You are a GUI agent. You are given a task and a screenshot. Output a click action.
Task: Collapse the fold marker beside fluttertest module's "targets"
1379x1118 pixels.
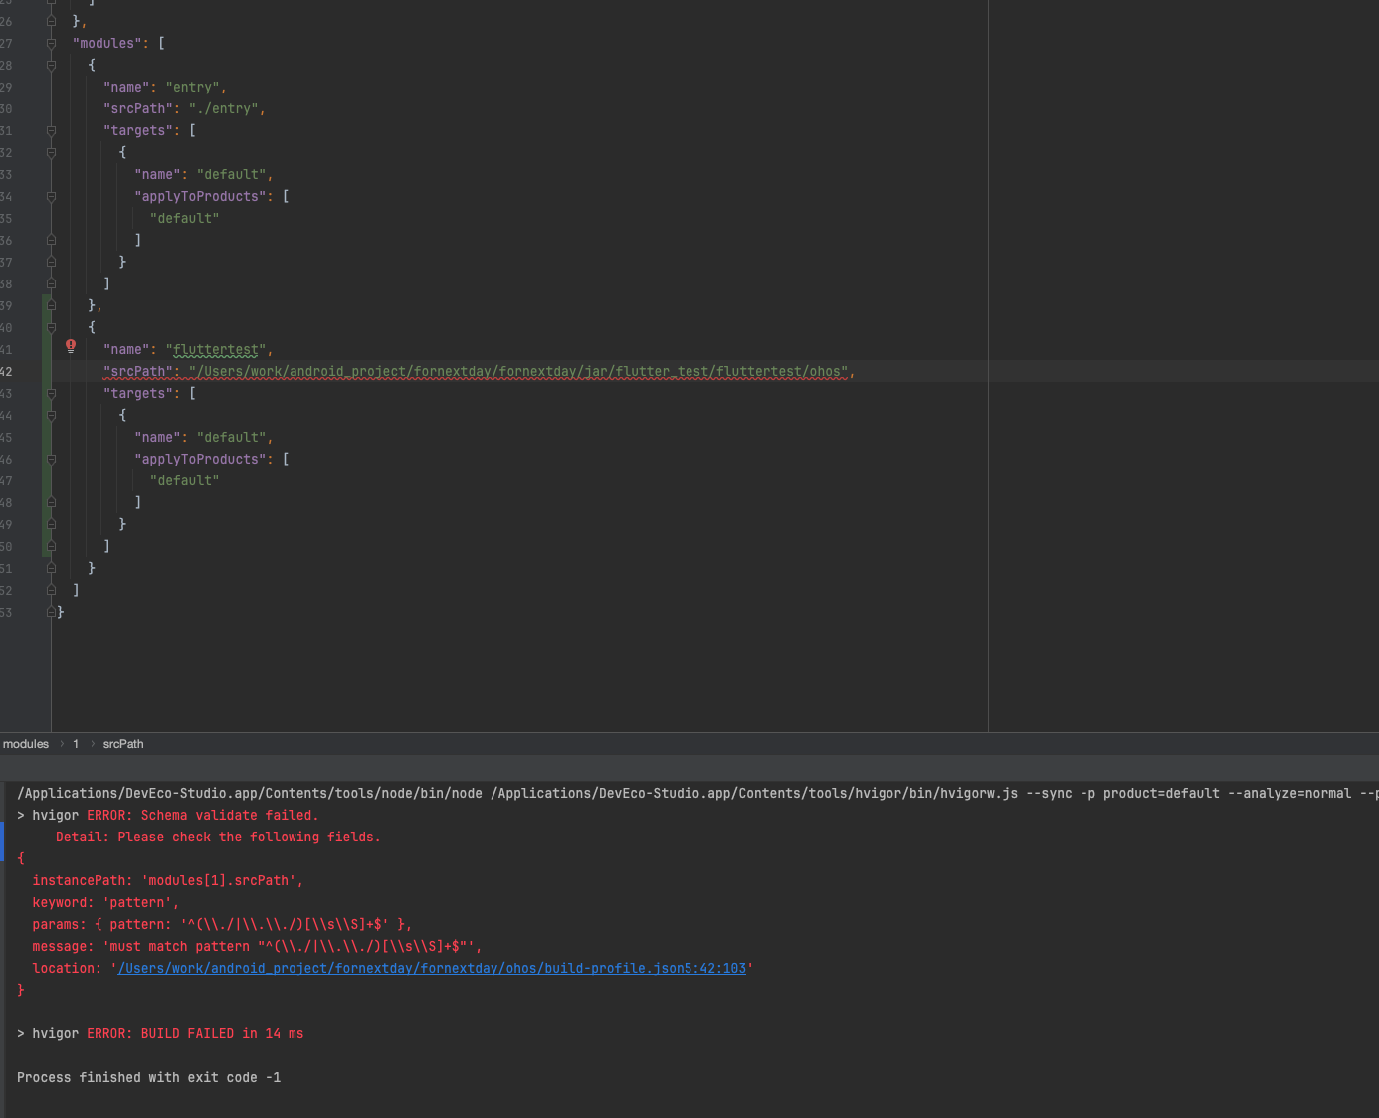click(x=51, y=393)
